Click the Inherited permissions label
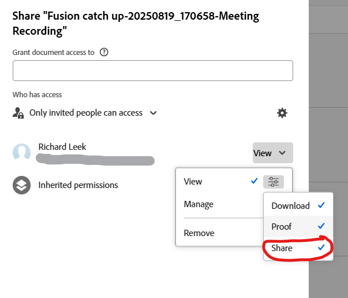Viewport: 348px width, 298px height. (78, 185)
